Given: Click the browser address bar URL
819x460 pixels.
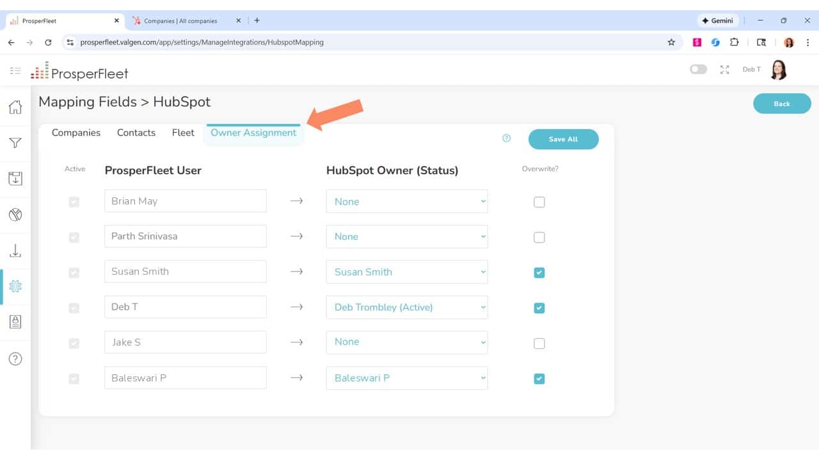Looking at the screenshot, I should [202, 42].
